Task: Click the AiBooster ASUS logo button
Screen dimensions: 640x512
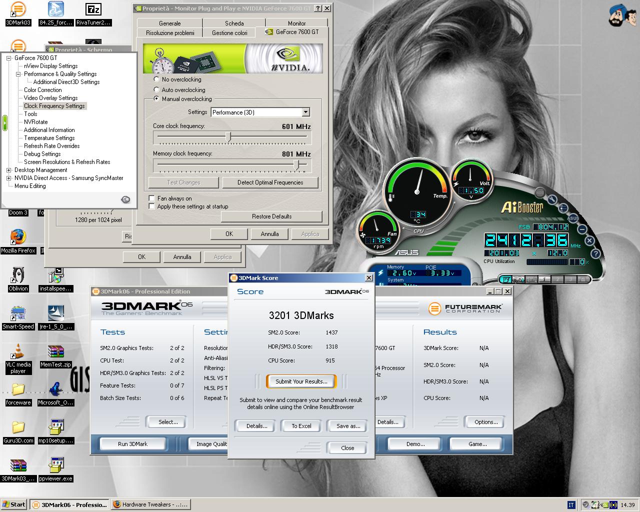Action: click(573, 218)
